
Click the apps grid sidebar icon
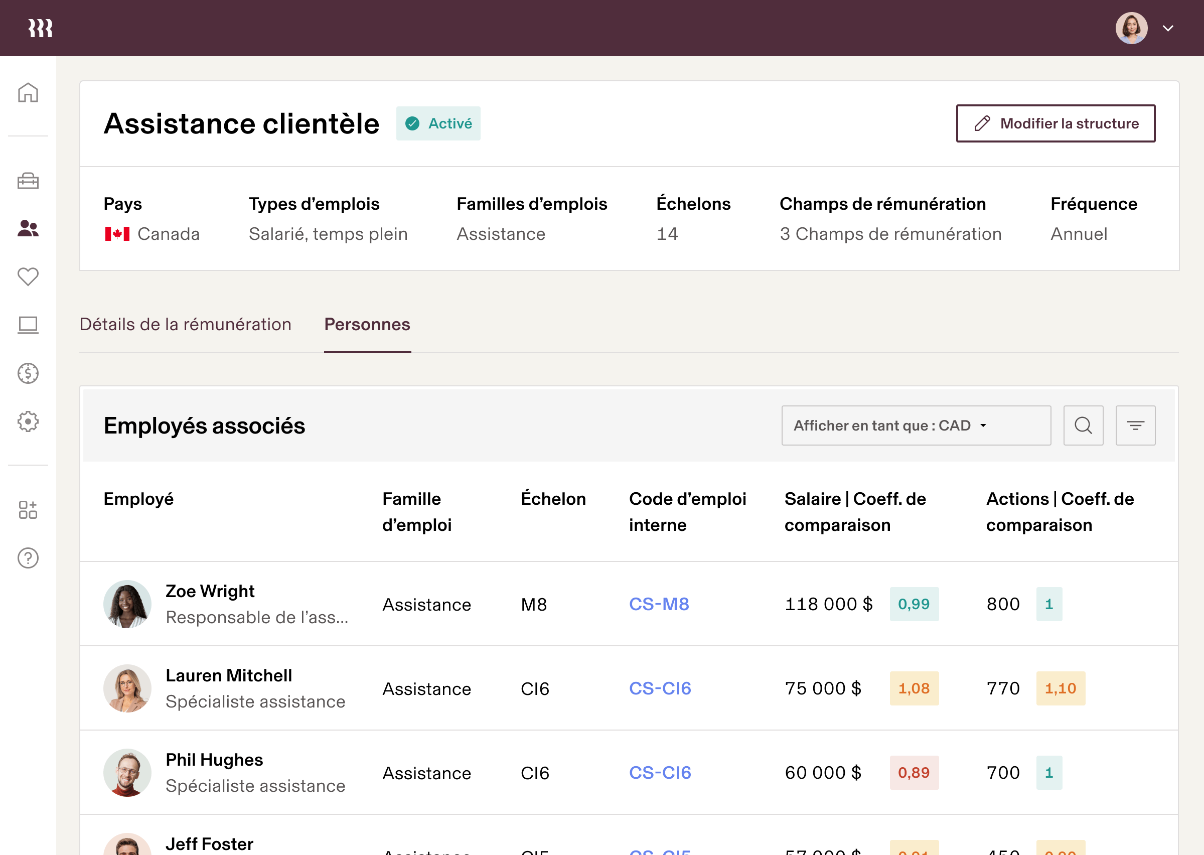(x=28, y=510)
